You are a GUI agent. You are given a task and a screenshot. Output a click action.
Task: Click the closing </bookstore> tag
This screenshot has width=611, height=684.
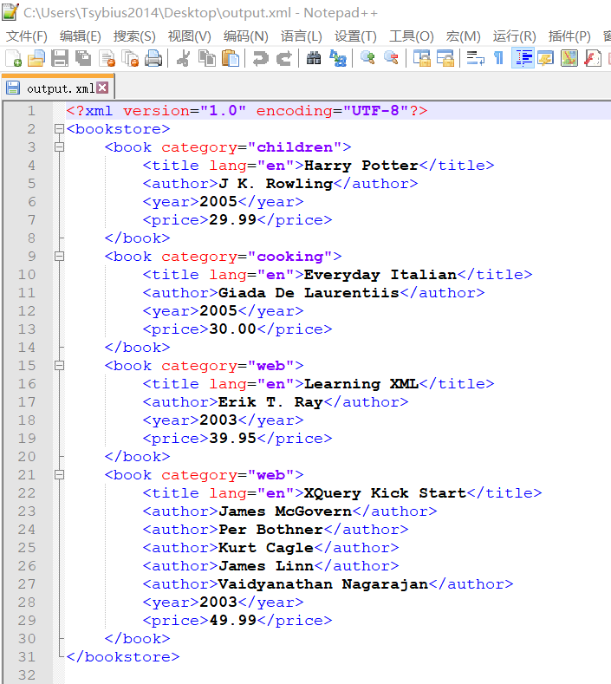(123, 657)
